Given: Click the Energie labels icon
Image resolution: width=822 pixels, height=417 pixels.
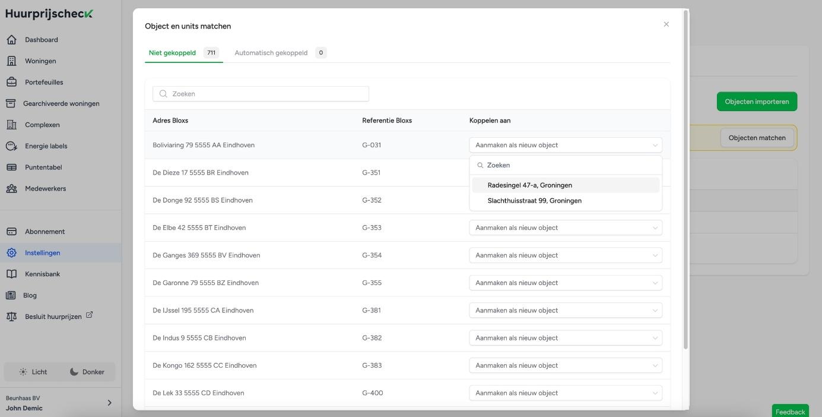Looking at the screenshot, I should pyautogui.click(x=11, y=146).
